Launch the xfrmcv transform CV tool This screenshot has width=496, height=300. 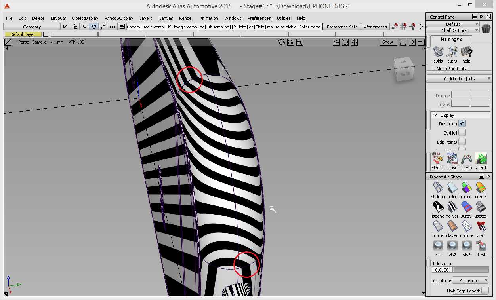(438, 159)
